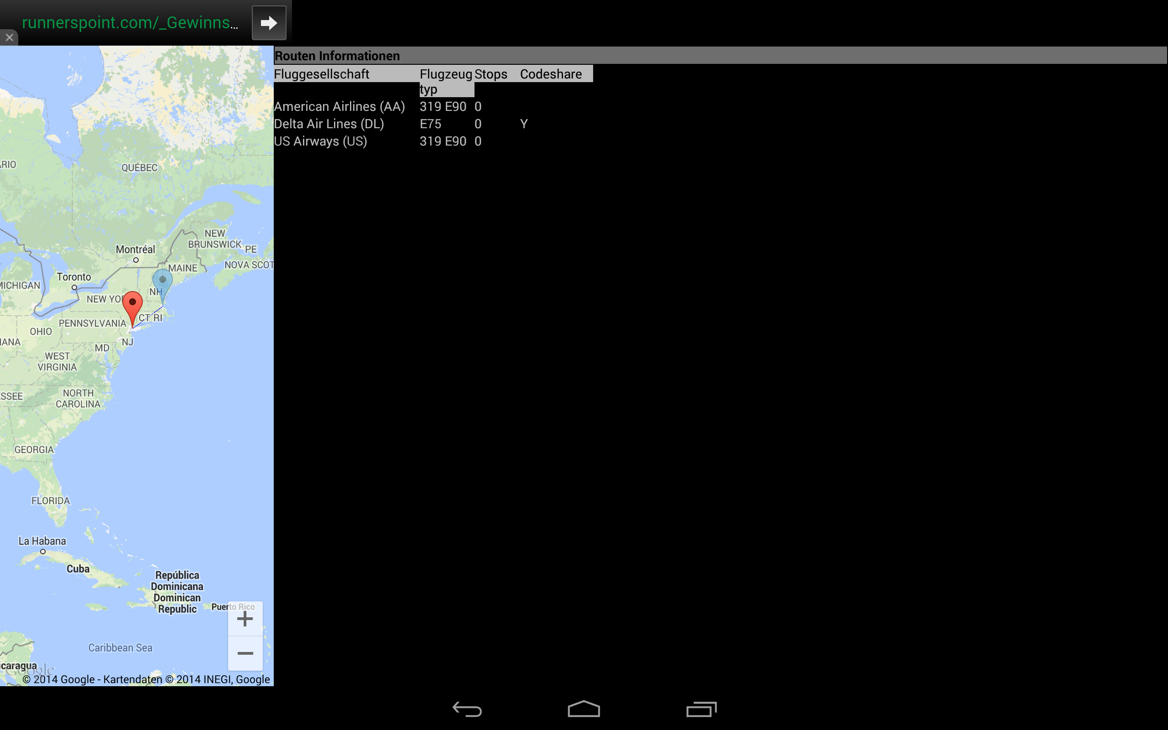Close the tab with the X icon
The image size is (1168, 730).
point(9,37)
